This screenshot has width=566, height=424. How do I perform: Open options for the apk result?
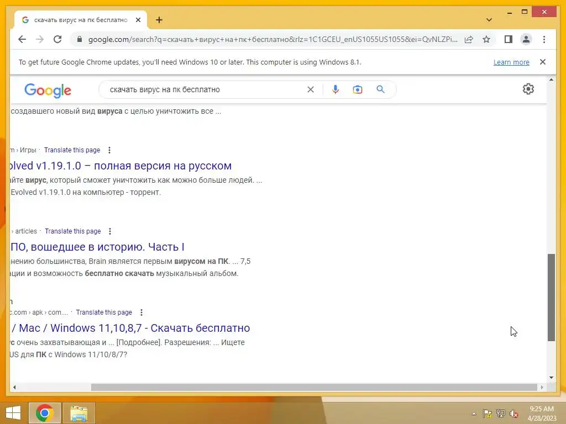coord(141,312)
